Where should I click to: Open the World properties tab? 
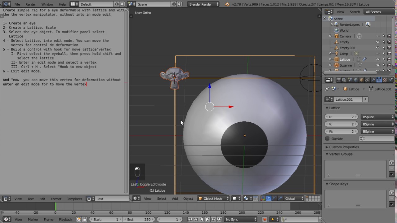356,80
